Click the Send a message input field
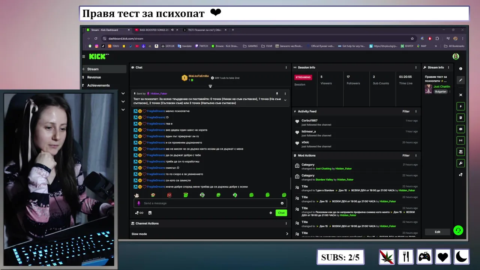 coord(210,203)
